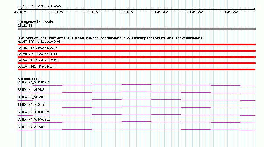Screen dimensions: 264x147
Task: Click the magenta line for SETD4|NM_017438
Action: tap(136, 92)
